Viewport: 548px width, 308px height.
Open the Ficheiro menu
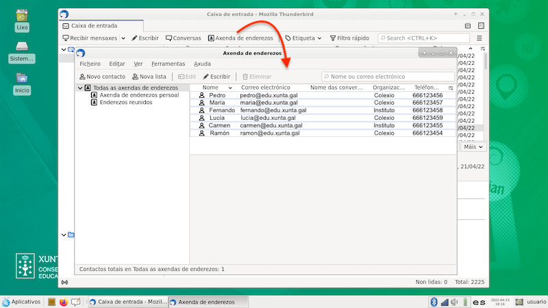coord(90,64)
